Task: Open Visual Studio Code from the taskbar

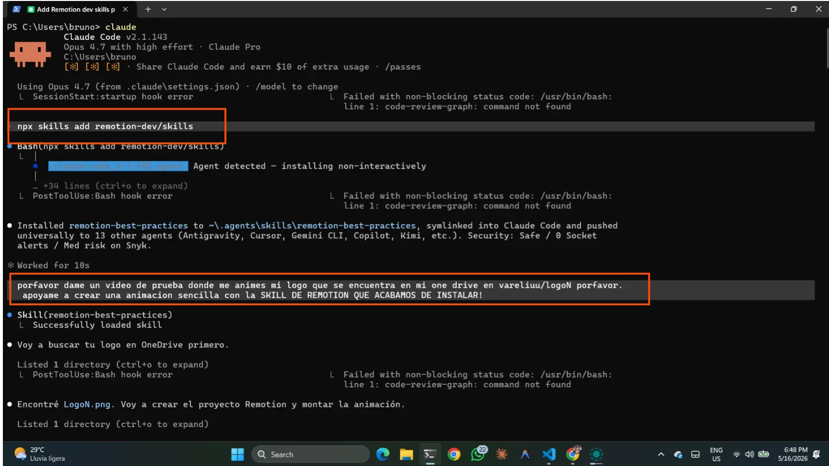Action: (x=549, y=454)
